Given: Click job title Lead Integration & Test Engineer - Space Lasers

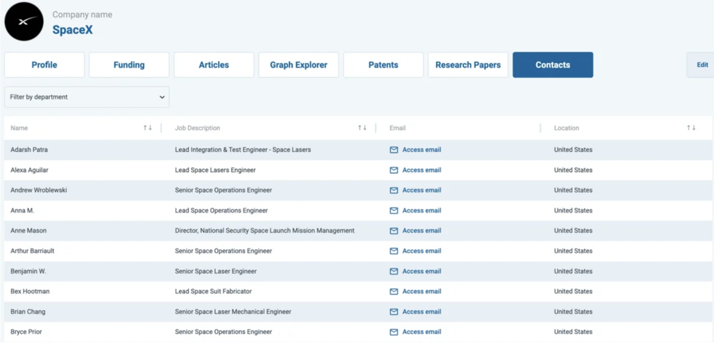Looking at the screenshot, I should (243, 150).
